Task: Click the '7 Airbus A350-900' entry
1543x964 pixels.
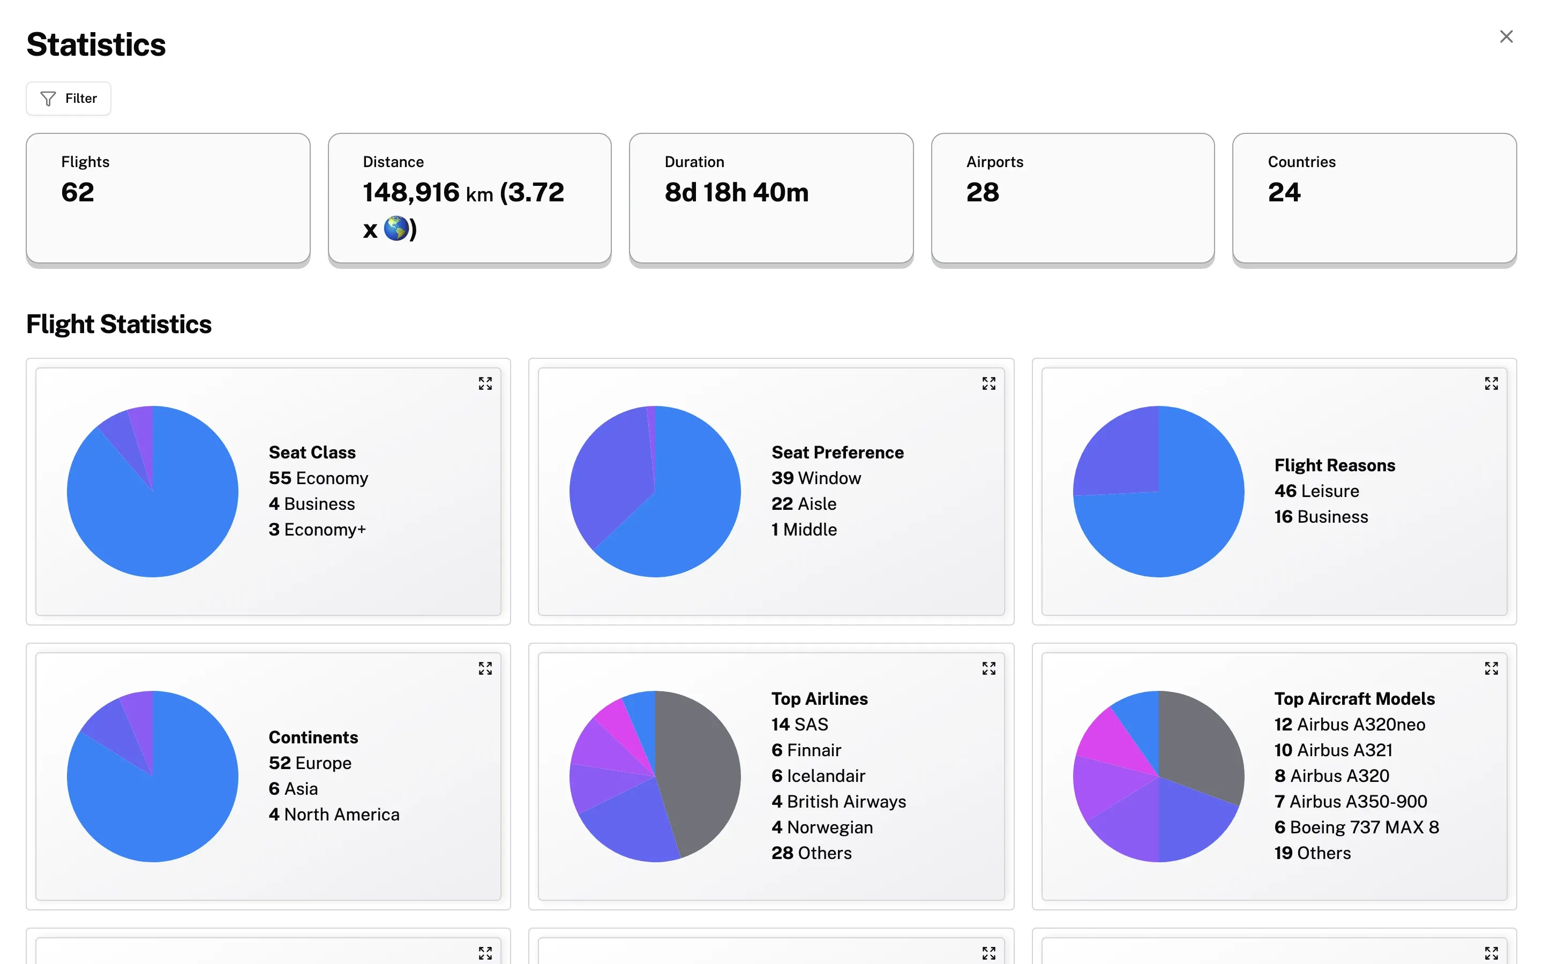Action: [1351, 801]
